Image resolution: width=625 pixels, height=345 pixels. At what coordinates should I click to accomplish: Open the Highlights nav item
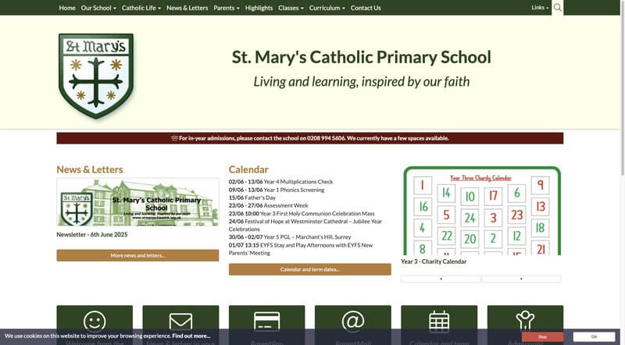click(259, 8)
